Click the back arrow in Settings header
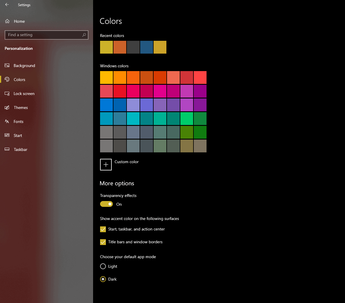Viewport: 345px width, 303px height. (7, 5)
